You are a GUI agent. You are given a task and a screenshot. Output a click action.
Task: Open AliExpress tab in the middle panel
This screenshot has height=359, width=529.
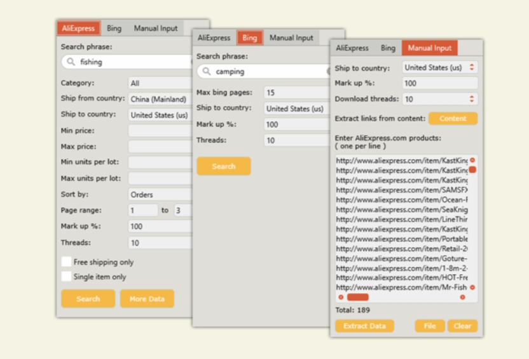[214, 37]
